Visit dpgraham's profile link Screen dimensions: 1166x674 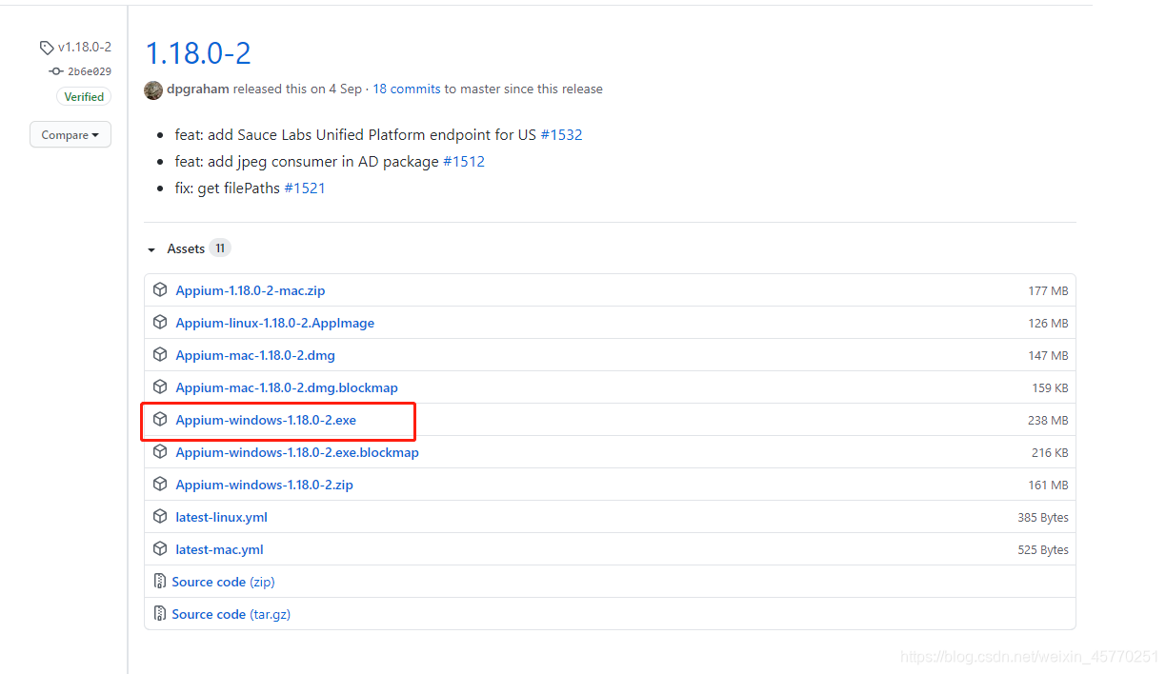[x=198, y=89]
